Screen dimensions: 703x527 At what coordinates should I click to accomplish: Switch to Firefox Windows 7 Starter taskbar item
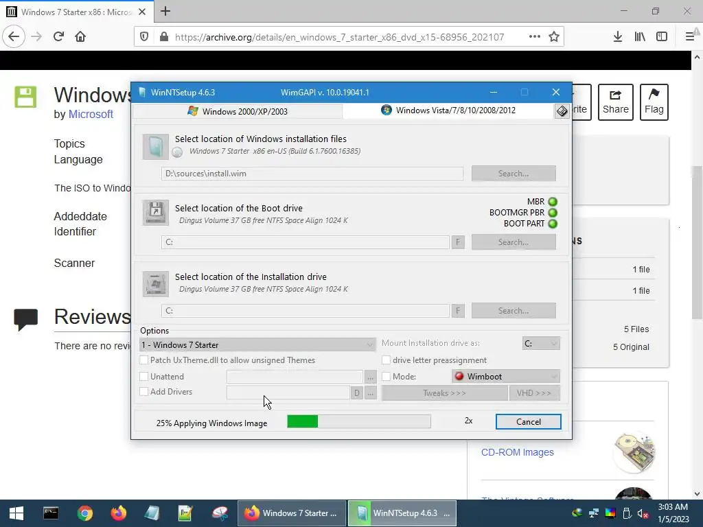click(292, 513)
